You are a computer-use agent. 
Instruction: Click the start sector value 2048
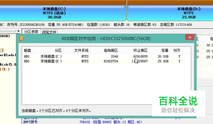pos(115,56)
